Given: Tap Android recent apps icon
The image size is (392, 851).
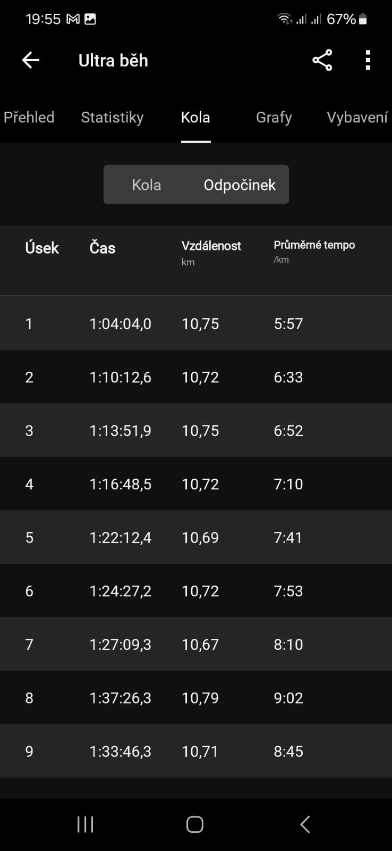Looking at the screenshot, I should [85, 824].
